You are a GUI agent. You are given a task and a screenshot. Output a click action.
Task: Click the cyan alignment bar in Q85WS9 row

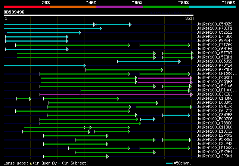click(149, 62)
